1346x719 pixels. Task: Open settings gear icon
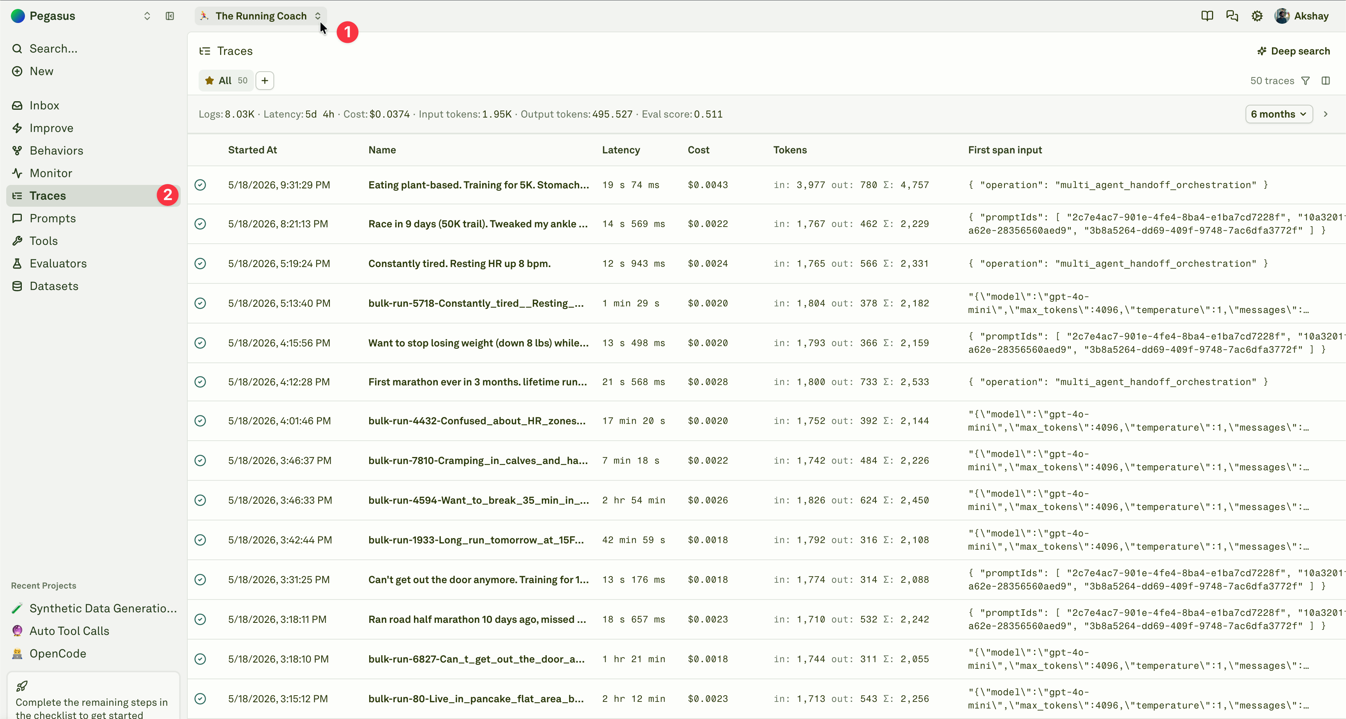click(1257, 16)
